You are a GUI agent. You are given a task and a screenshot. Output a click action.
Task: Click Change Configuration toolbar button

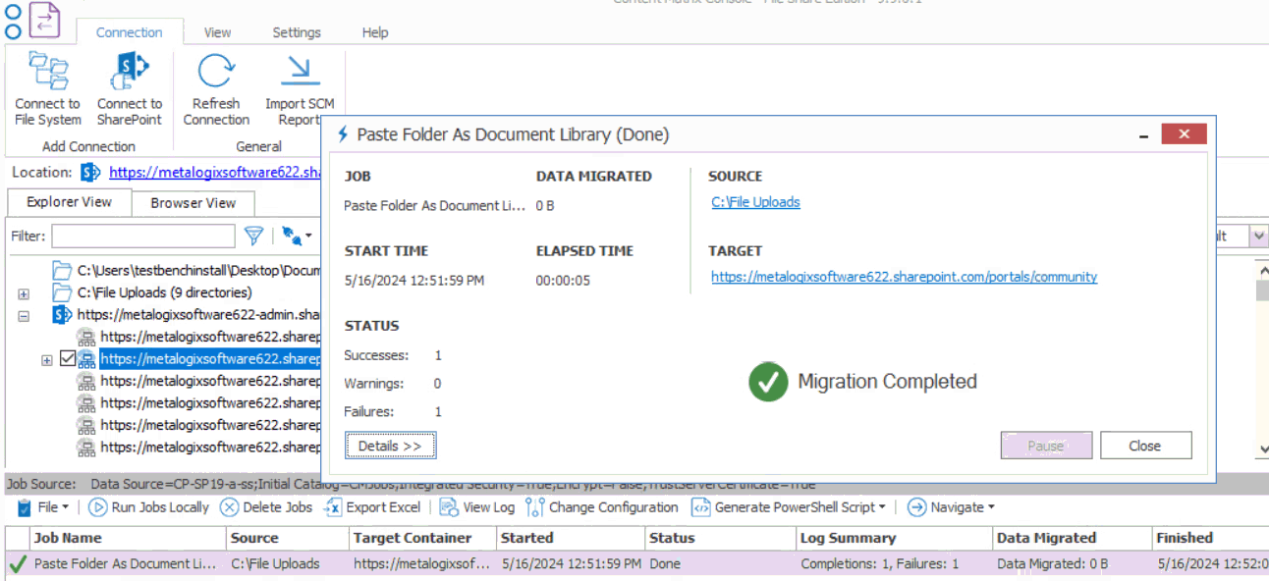tap(602, 507)
